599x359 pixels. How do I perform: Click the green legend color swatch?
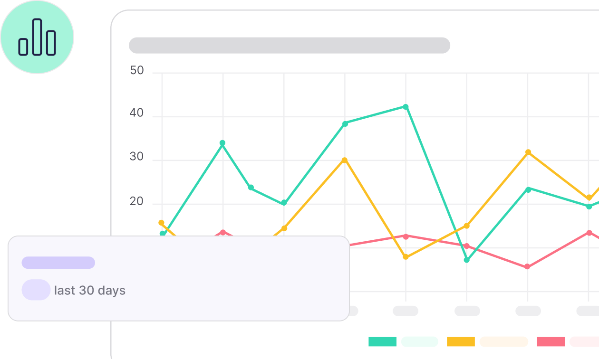click(382, 341)
